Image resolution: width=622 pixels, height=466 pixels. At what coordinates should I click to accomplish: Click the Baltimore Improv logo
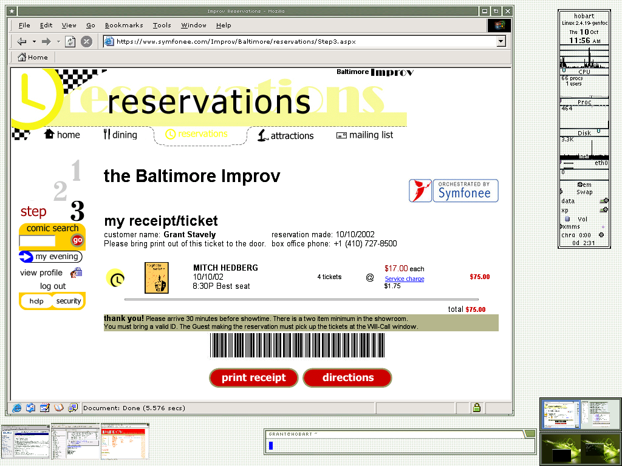[x=375, y=72]
